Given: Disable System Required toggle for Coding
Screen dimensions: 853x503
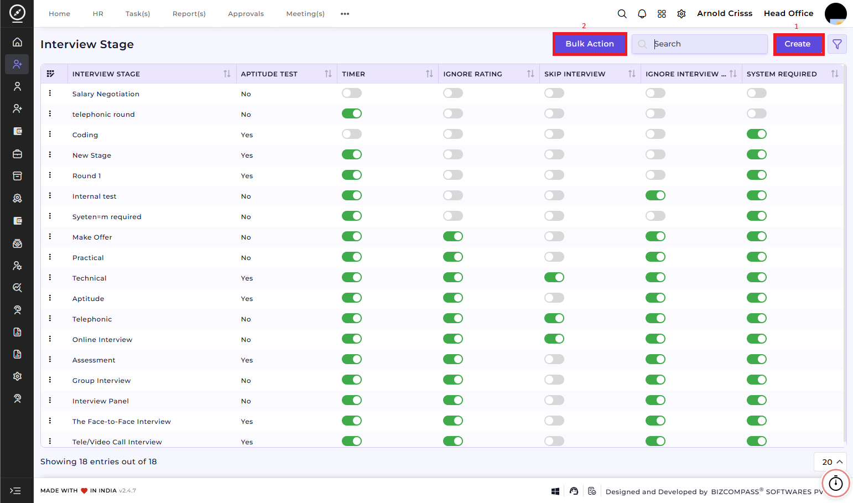Looking at the screenshot, I should (x=757, y=134).
